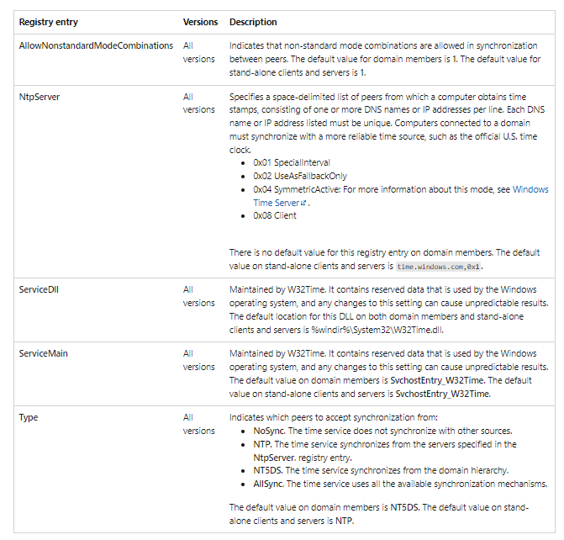The image size is (564, 540).
Task: Click the Description column header
Action: tap(253, 22)
